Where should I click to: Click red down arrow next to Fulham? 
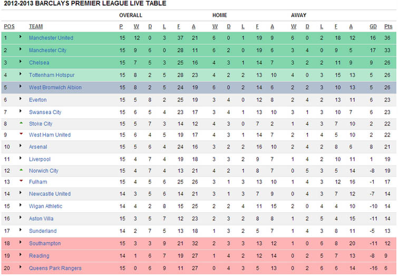coord(21,181)
